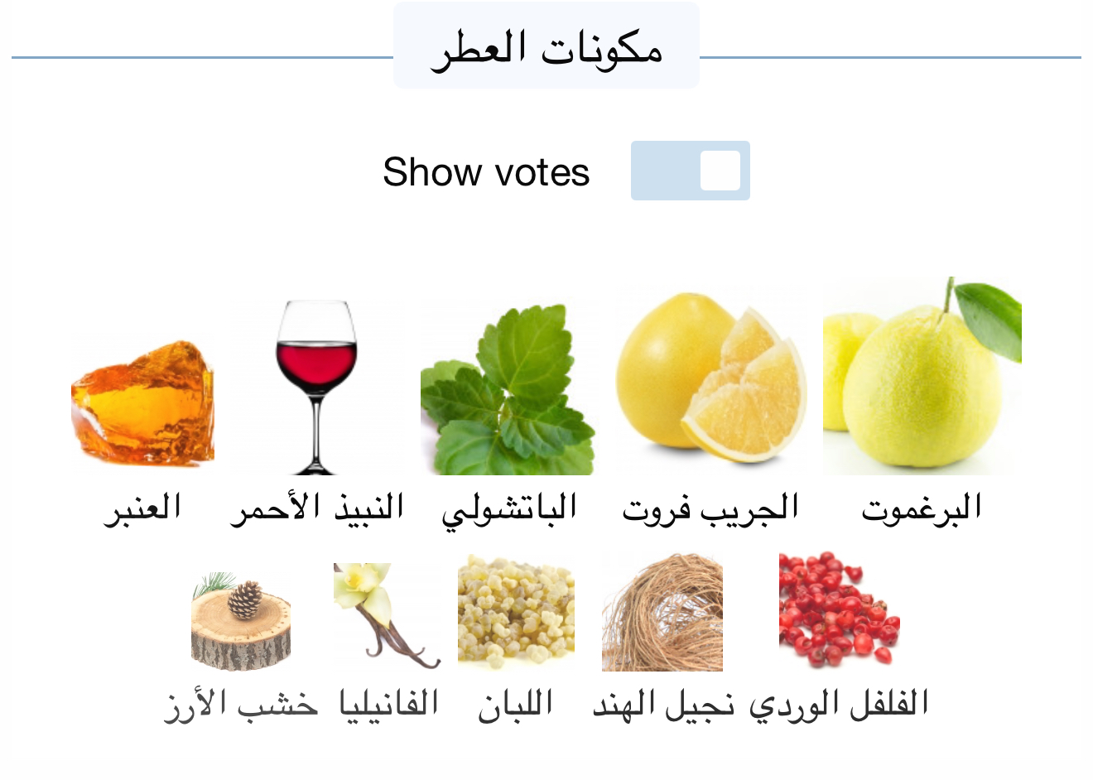
Task: Click the نجيل الهند label
Action: [662, 705]
